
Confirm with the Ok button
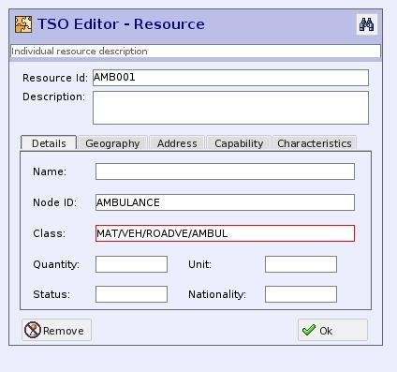pos(332,330)
